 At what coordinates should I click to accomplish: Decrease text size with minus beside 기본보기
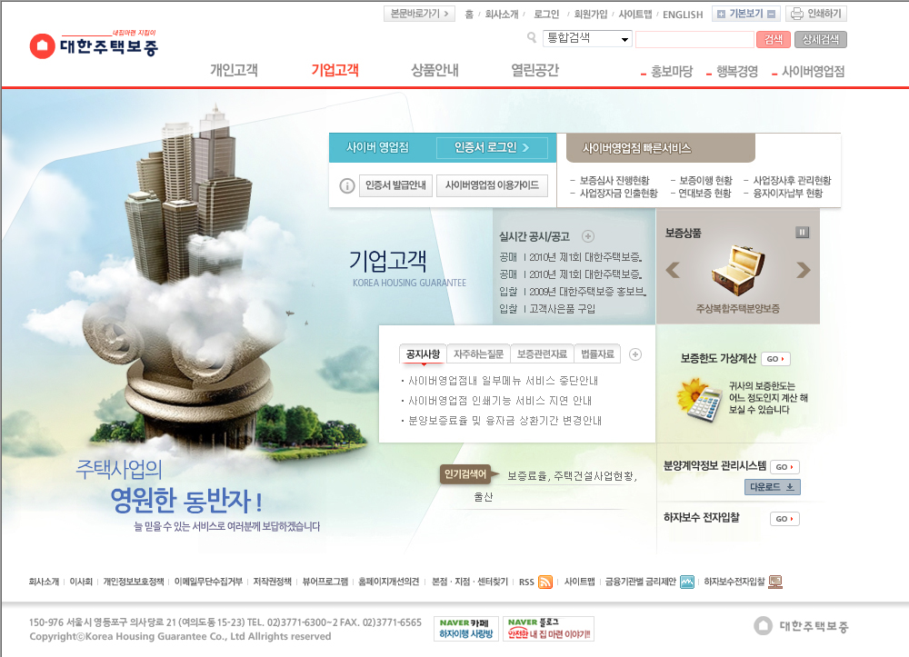(772, 14)
